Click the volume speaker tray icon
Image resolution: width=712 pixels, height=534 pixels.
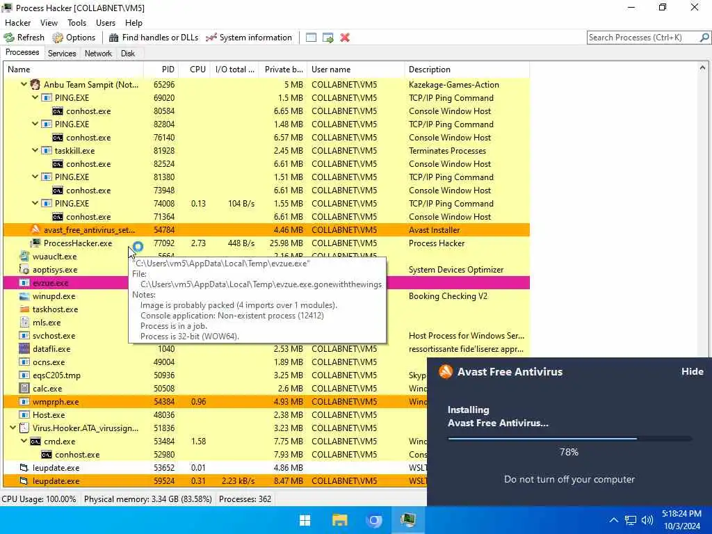[647, 520]
